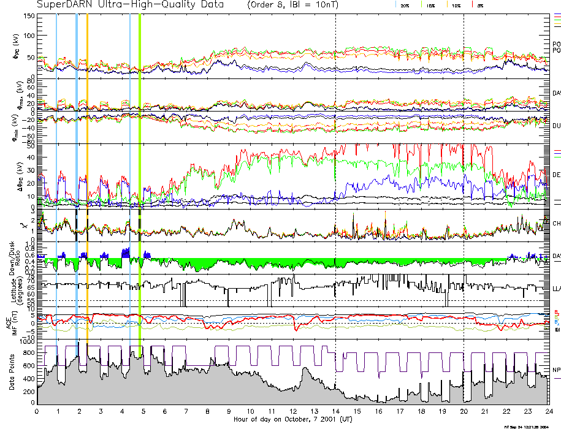Click the 20% legend entry at top
Viewport: 561px width, 429px height.
point(405,5)
